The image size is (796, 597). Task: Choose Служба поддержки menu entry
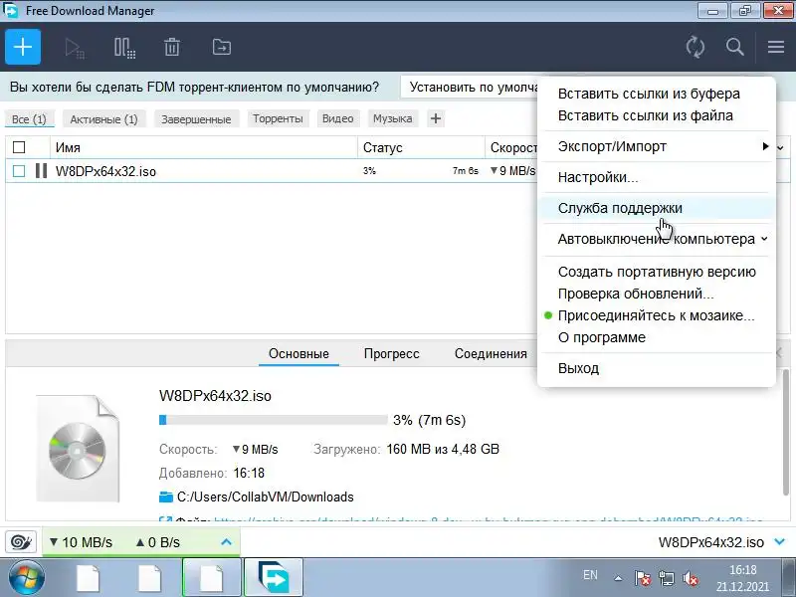pyautogui.click(x=657, y=208)
